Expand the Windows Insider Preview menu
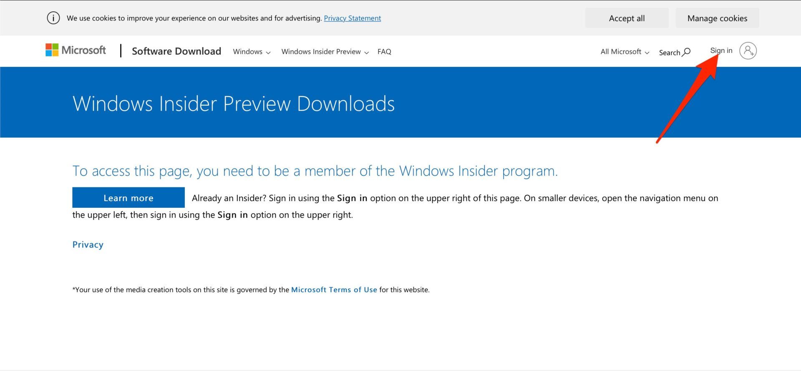 [325, 52]
